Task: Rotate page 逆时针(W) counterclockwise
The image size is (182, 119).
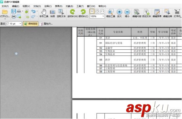Action: pos(73,13)
